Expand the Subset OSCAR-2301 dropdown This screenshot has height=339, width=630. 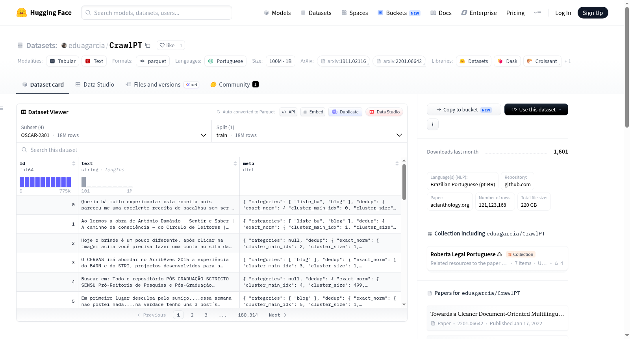pos(114,131)
